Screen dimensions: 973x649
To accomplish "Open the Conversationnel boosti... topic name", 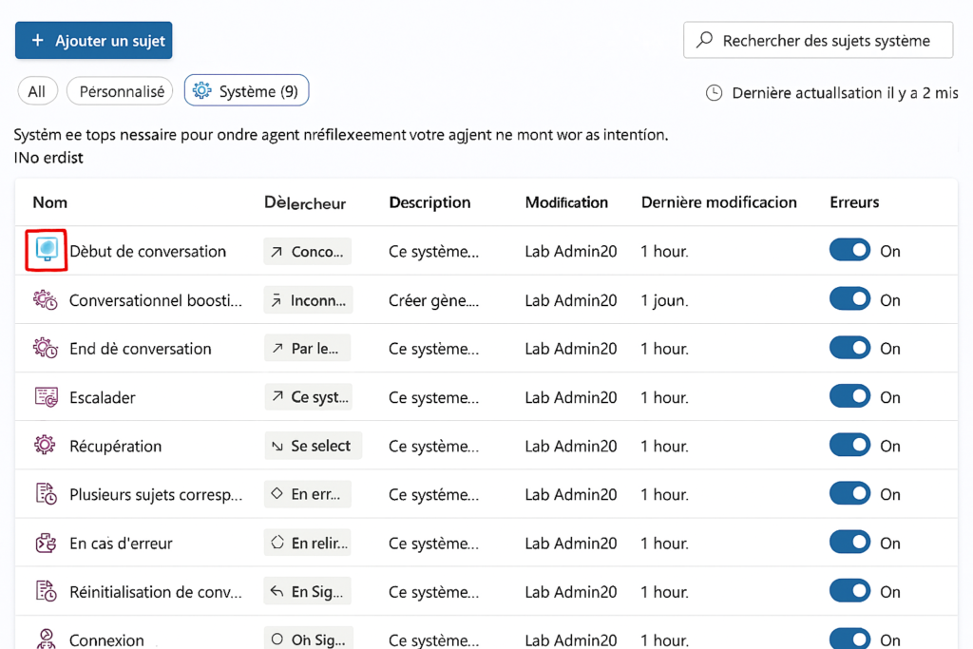I will [x=156, y=300].
